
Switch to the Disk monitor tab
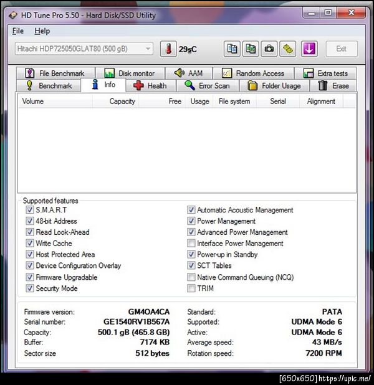click(x=130, y=73)
